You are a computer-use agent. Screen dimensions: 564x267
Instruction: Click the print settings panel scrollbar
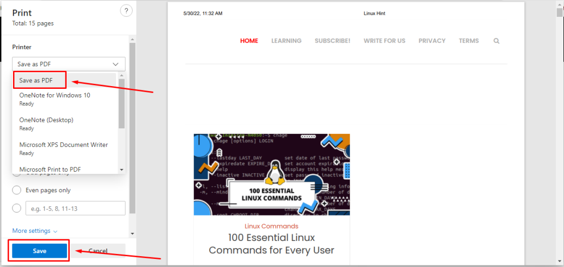132,128
